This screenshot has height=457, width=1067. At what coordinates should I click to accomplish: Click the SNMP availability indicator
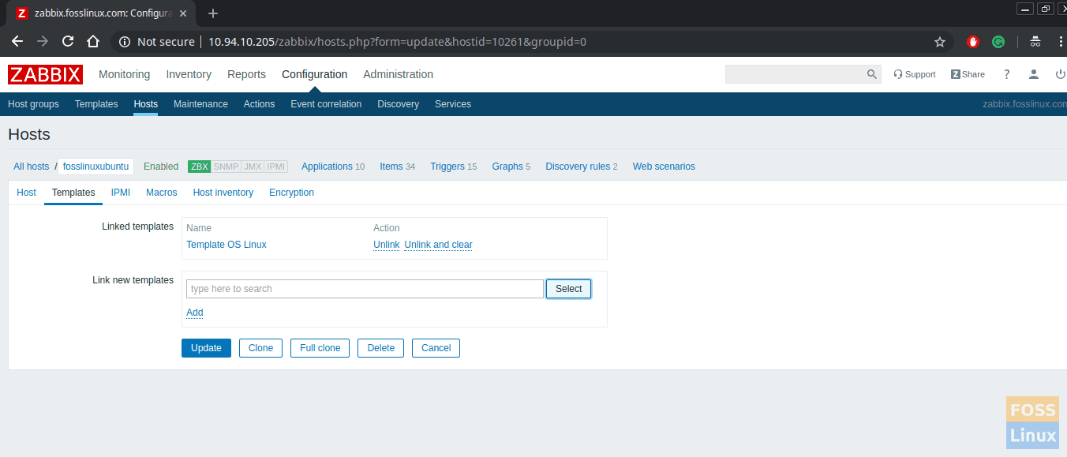(x=226, y=167)
